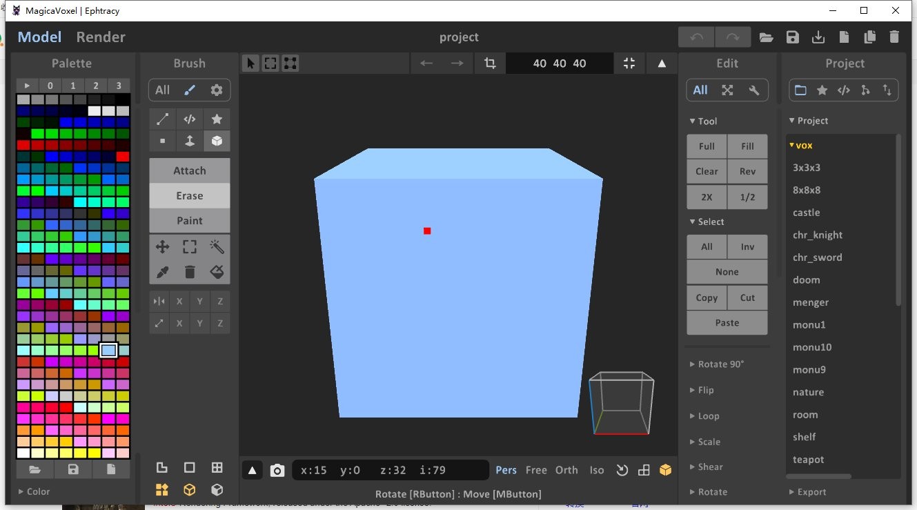
Task: Pick the bright red palette swatch
Action: click(123, 157)
